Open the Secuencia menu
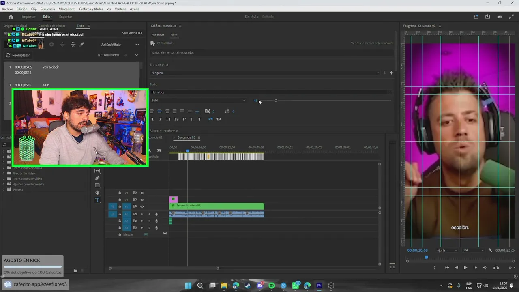Image resolution: width=519 pixels, height=292 pixels. (x=48, y=9)
